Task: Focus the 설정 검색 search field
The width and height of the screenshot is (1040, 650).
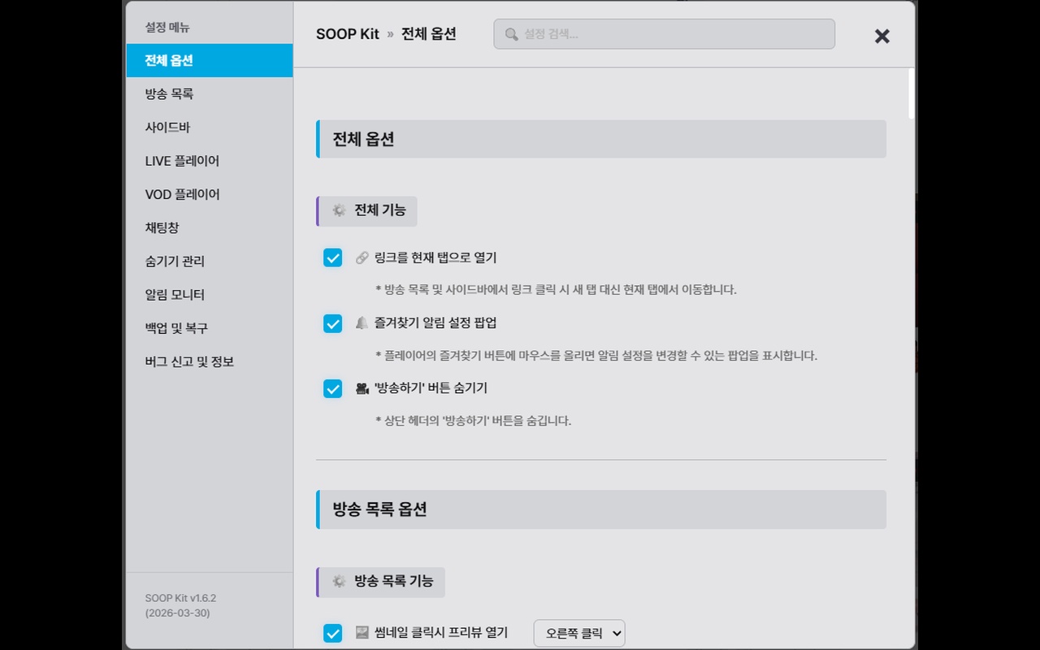Action: (674, 34)
